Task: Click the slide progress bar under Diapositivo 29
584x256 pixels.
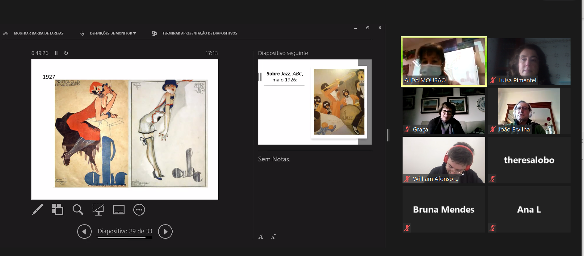Action: [x=125, y=238]
